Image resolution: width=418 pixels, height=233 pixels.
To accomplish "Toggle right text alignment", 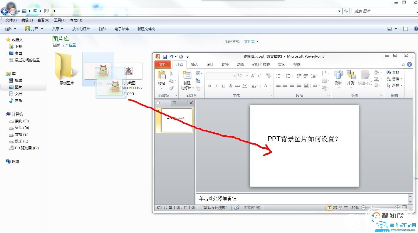I will pos(292,86).
